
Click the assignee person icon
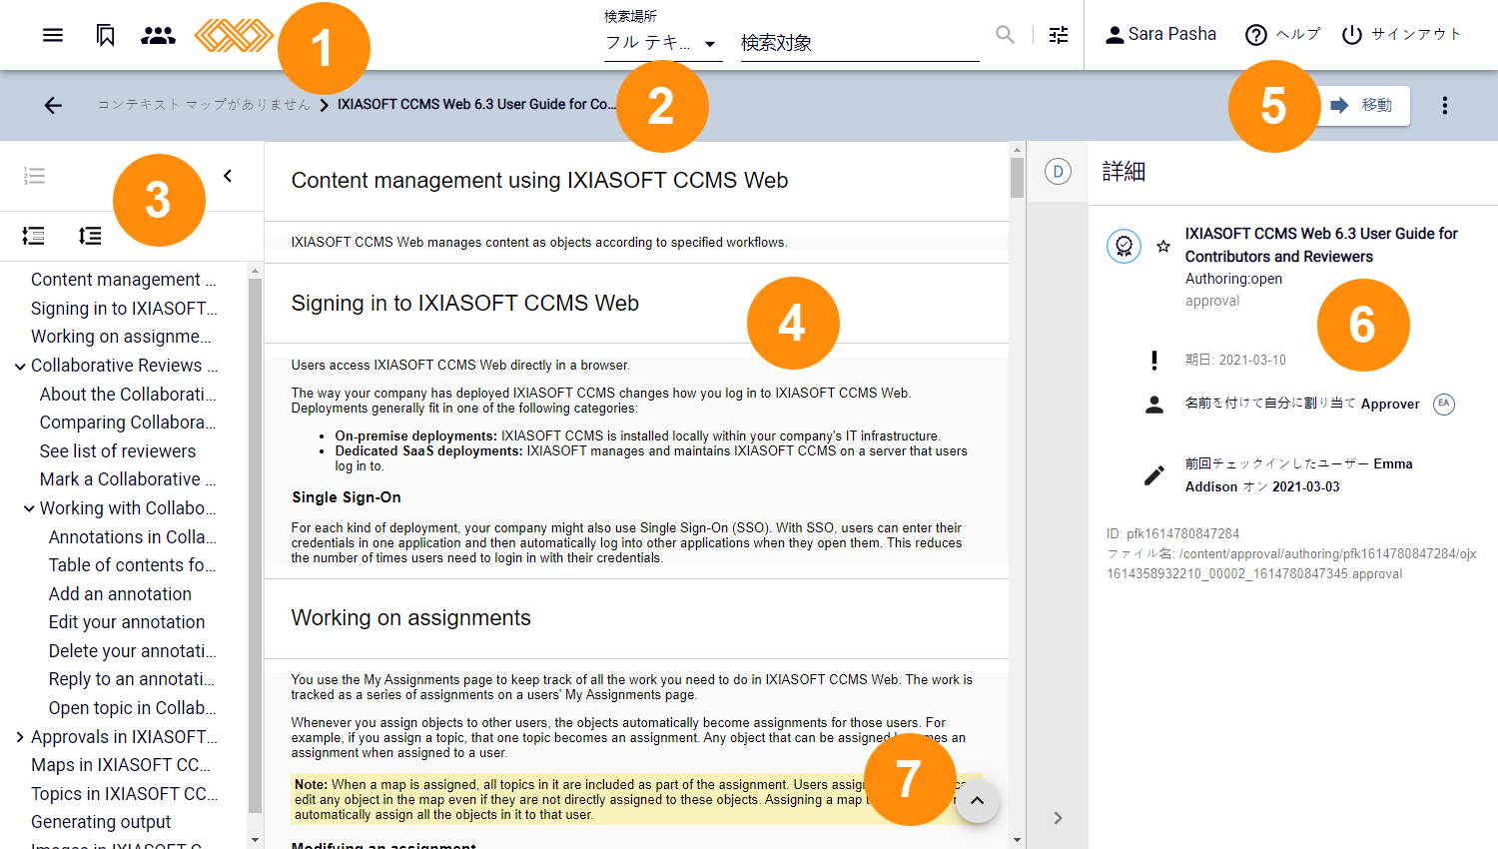[x=1154, y=405]
